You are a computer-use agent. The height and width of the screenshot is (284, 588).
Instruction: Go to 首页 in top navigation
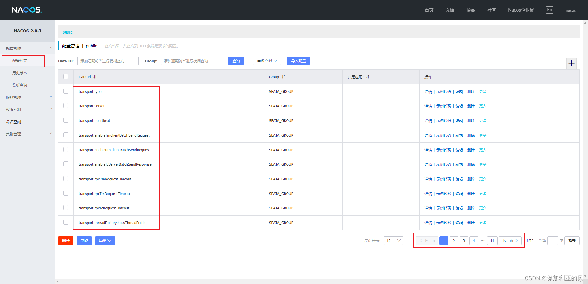point(429,10)
